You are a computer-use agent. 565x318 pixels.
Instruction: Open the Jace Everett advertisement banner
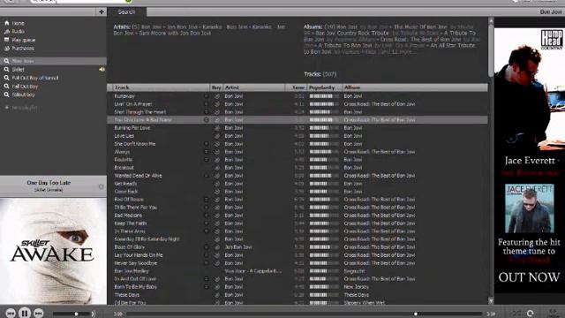coord(530,161)
